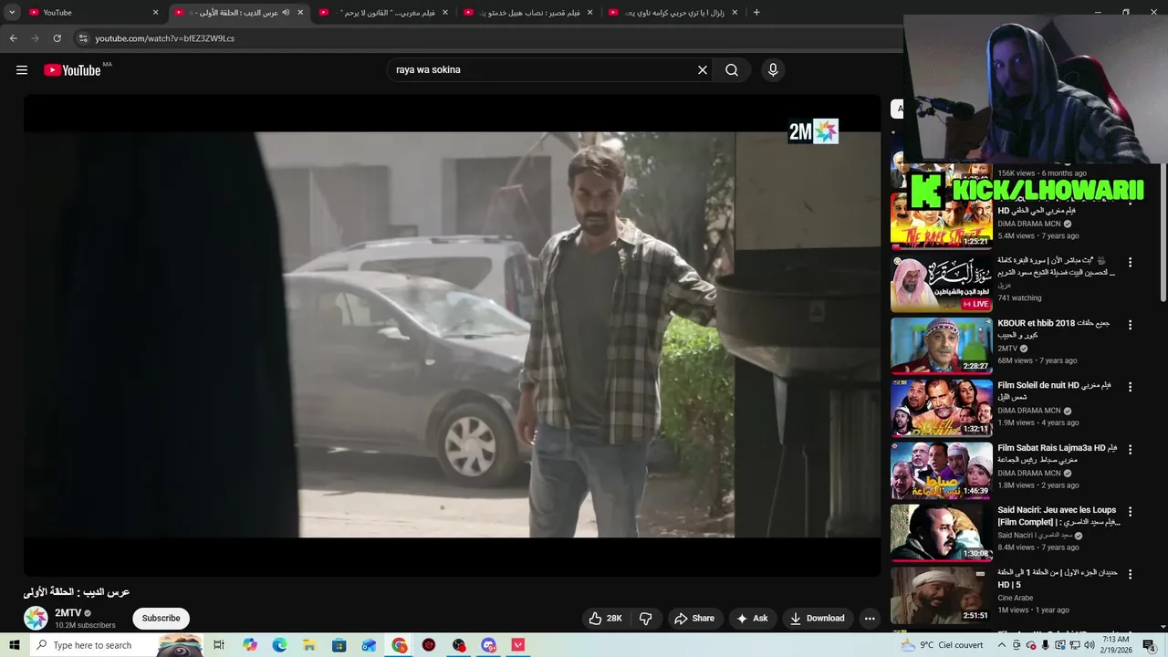Image resolution: width=1168 pixels, height=657 pixels.
Task: Open options menu for سورة البقرة live video
Action: pyautogui.click(x=1130, y=262)
